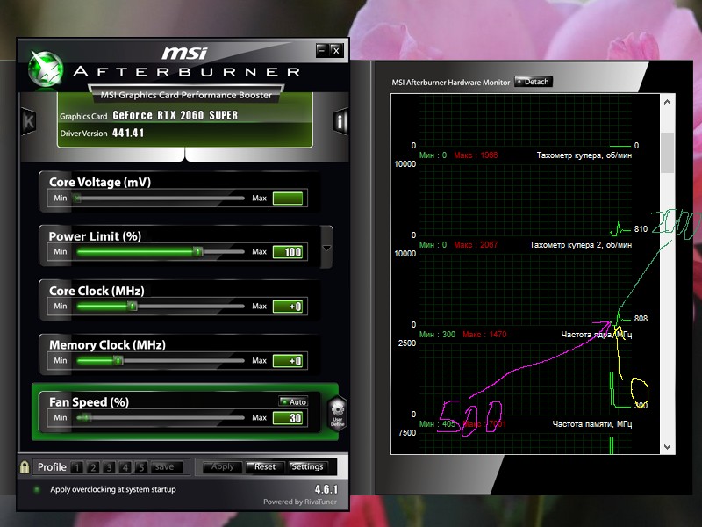This screenshot has height=527, width=702.
Task: Click the Частота памяти, МГц graph label
Action: [x=591, y=424]
